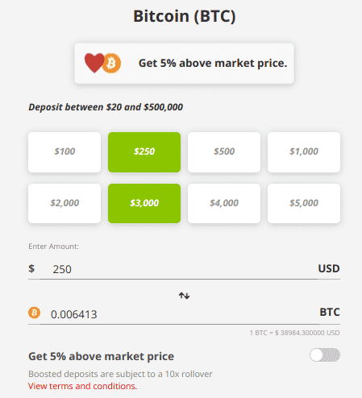
Task: Click the USD amount field showing 250
Action: tap(179, 269)
